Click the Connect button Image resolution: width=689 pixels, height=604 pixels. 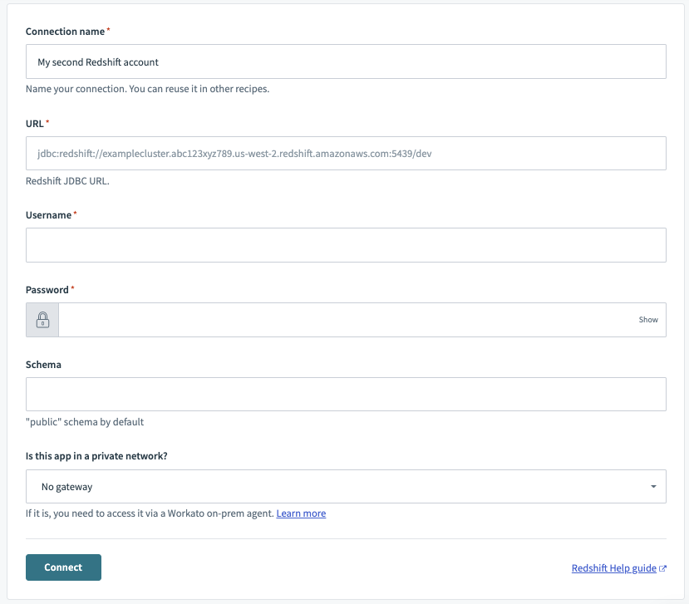tap(63, 567)
